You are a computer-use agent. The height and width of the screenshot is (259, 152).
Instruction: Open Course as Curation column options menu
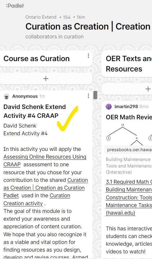click(88, 56)
